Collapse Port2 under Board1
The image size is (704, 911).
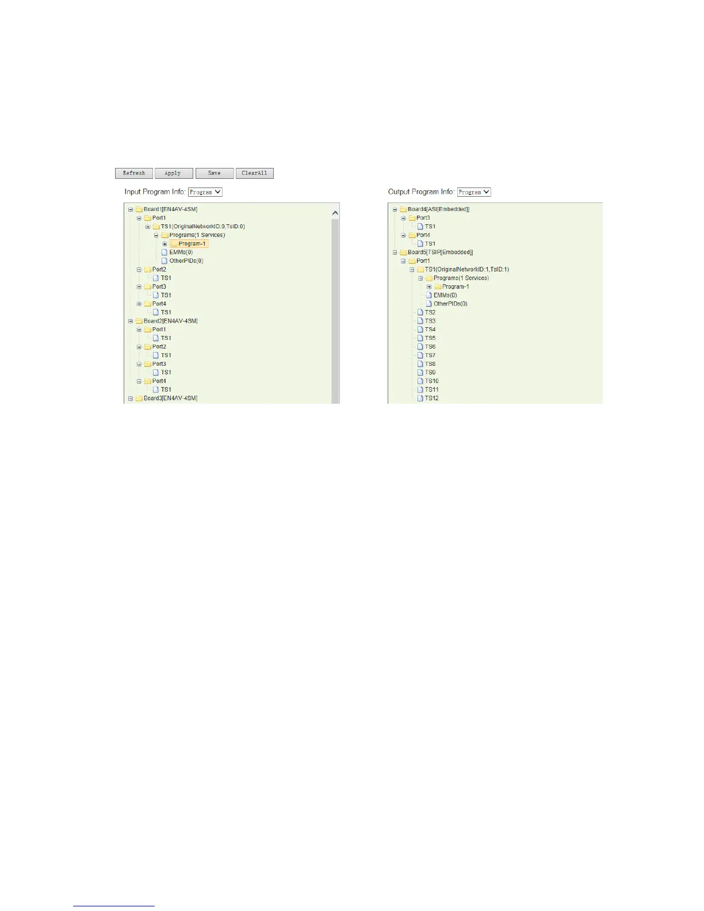[x=139, y=270]
